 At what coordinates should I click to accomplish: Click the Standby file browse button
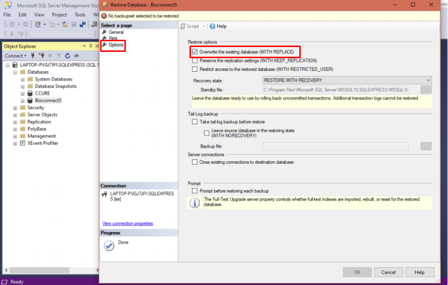pos(426,90)
